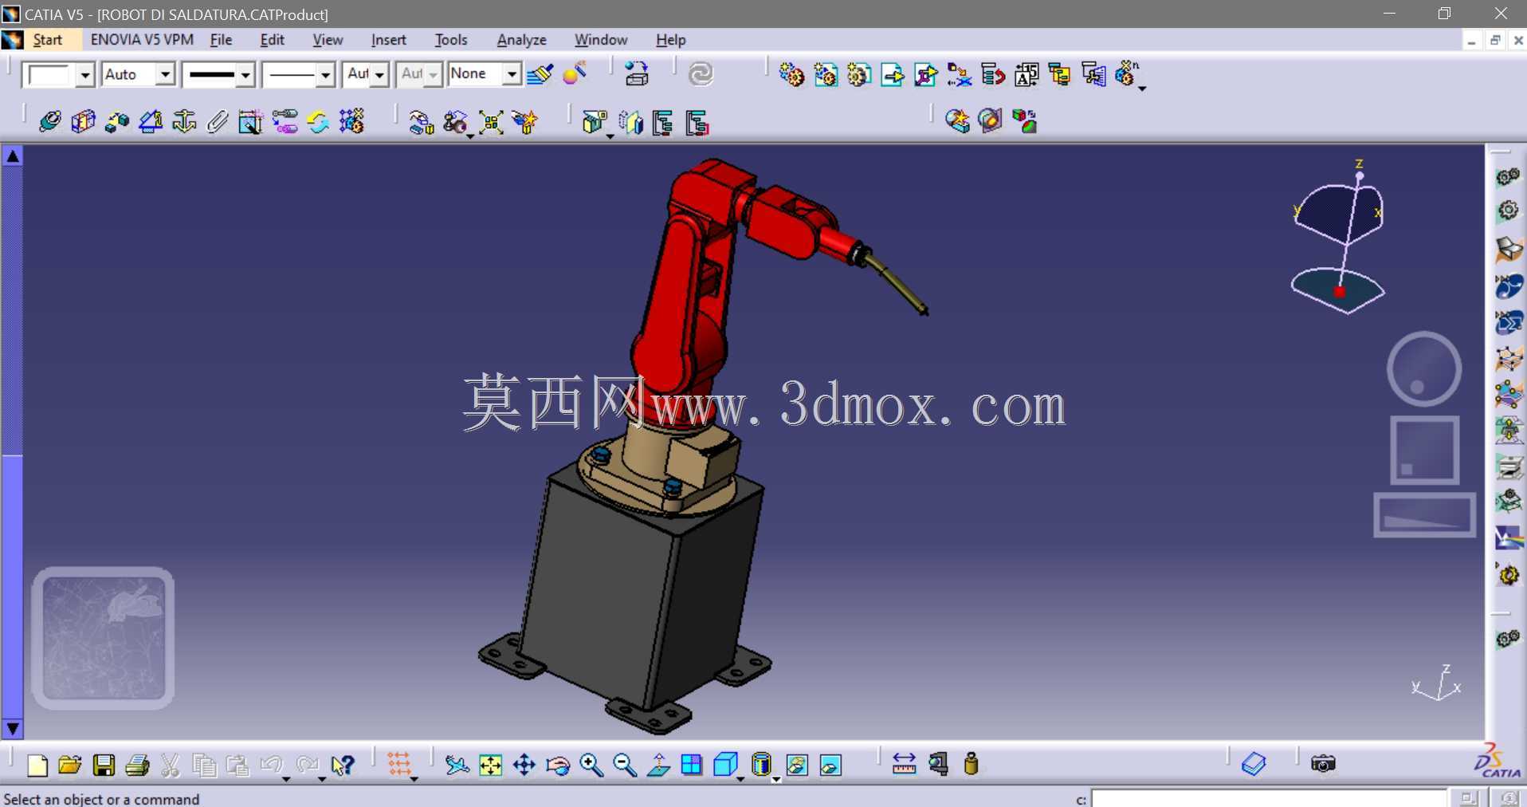1527x807 pixels.
Task: Open the None layer dropdown
Action: (x=512, y=75)
